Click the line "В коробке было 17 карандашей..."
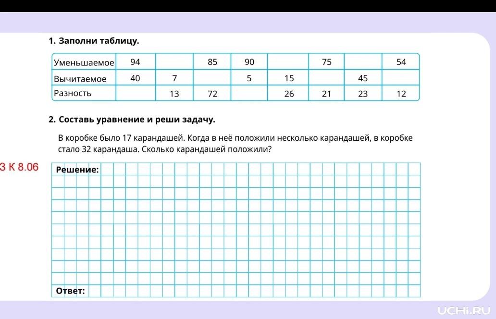 click(235, 138)
